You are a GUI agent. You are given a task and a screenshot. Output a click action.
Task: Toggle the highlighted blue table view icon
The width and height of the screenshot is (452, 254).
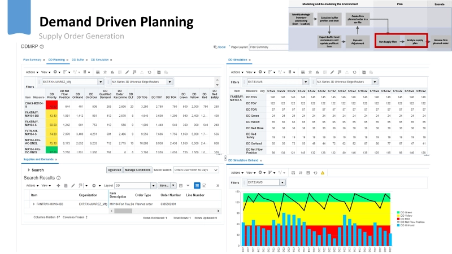click(197, 185)
